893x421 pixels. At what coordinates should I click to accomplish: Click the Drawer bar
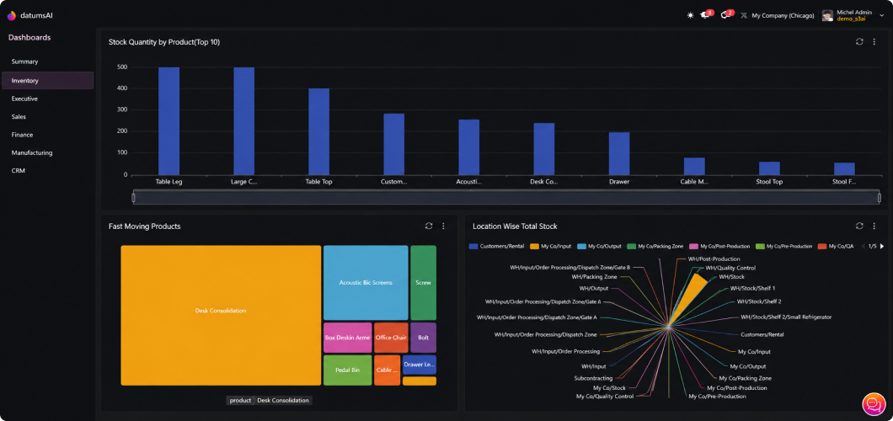(x=619, y=153)
